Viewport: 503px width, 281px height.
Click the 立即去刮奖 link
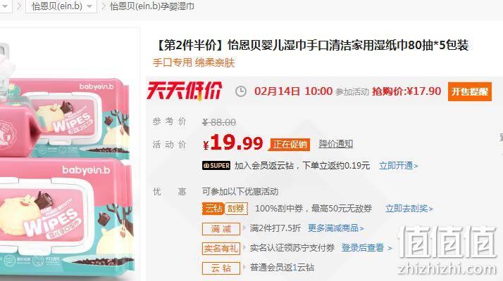[409, 209]
